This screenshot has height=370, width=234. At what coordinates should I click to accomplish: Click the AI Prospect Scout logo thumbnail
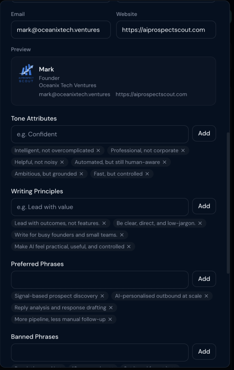pyautogui.click(x=26, y=73)
